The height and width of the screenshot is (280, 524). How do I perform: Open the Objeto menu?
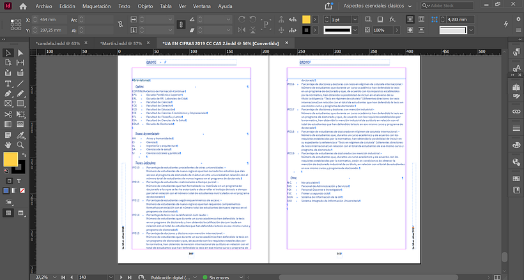tap(145, 6)
